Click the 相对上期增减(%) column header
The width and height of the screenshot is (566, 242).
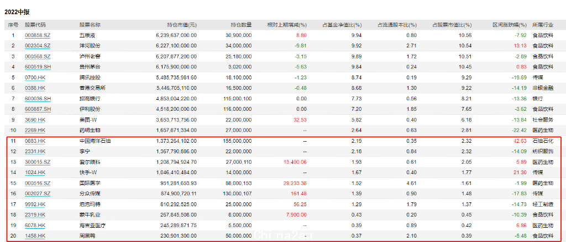287,25
